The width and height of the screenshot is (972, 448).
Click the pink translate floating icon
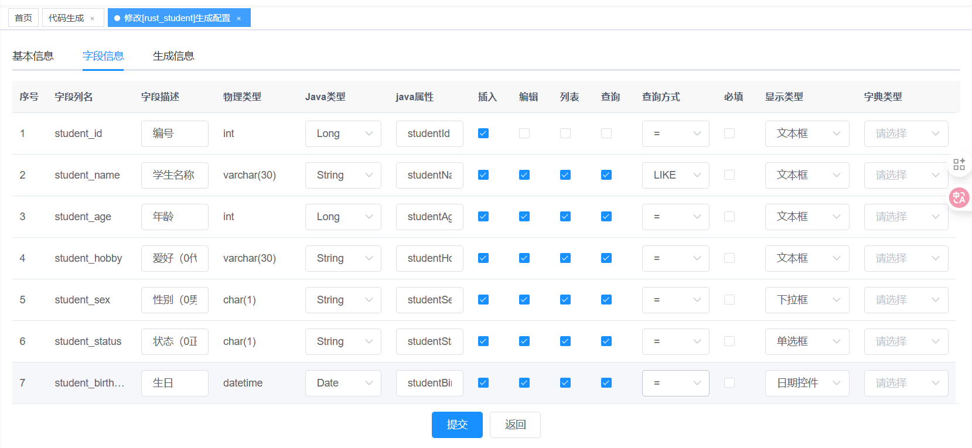959,197
